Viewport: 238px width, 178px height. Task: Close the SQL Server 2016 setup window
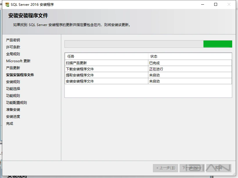point(229,5)
